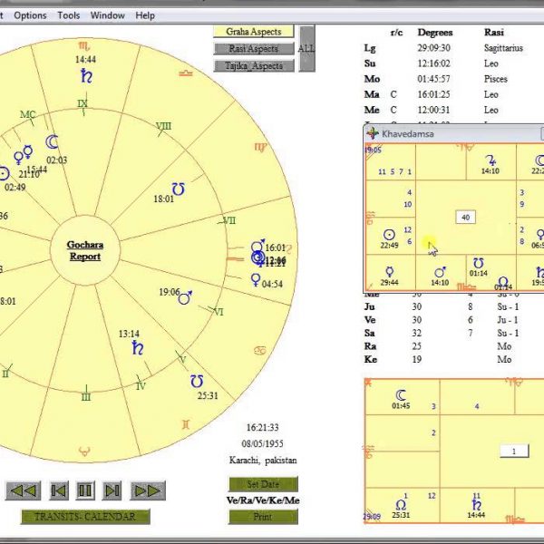Image resolution: width=544 pixels, height=544 pixels.
Task: Select the Moon glyph in the wheel chart
Action: coord(53,142)
